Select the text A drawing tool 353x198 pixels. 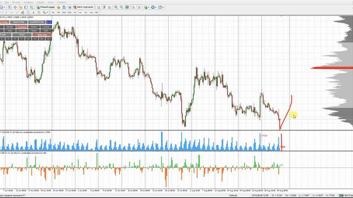click(33, 12)
